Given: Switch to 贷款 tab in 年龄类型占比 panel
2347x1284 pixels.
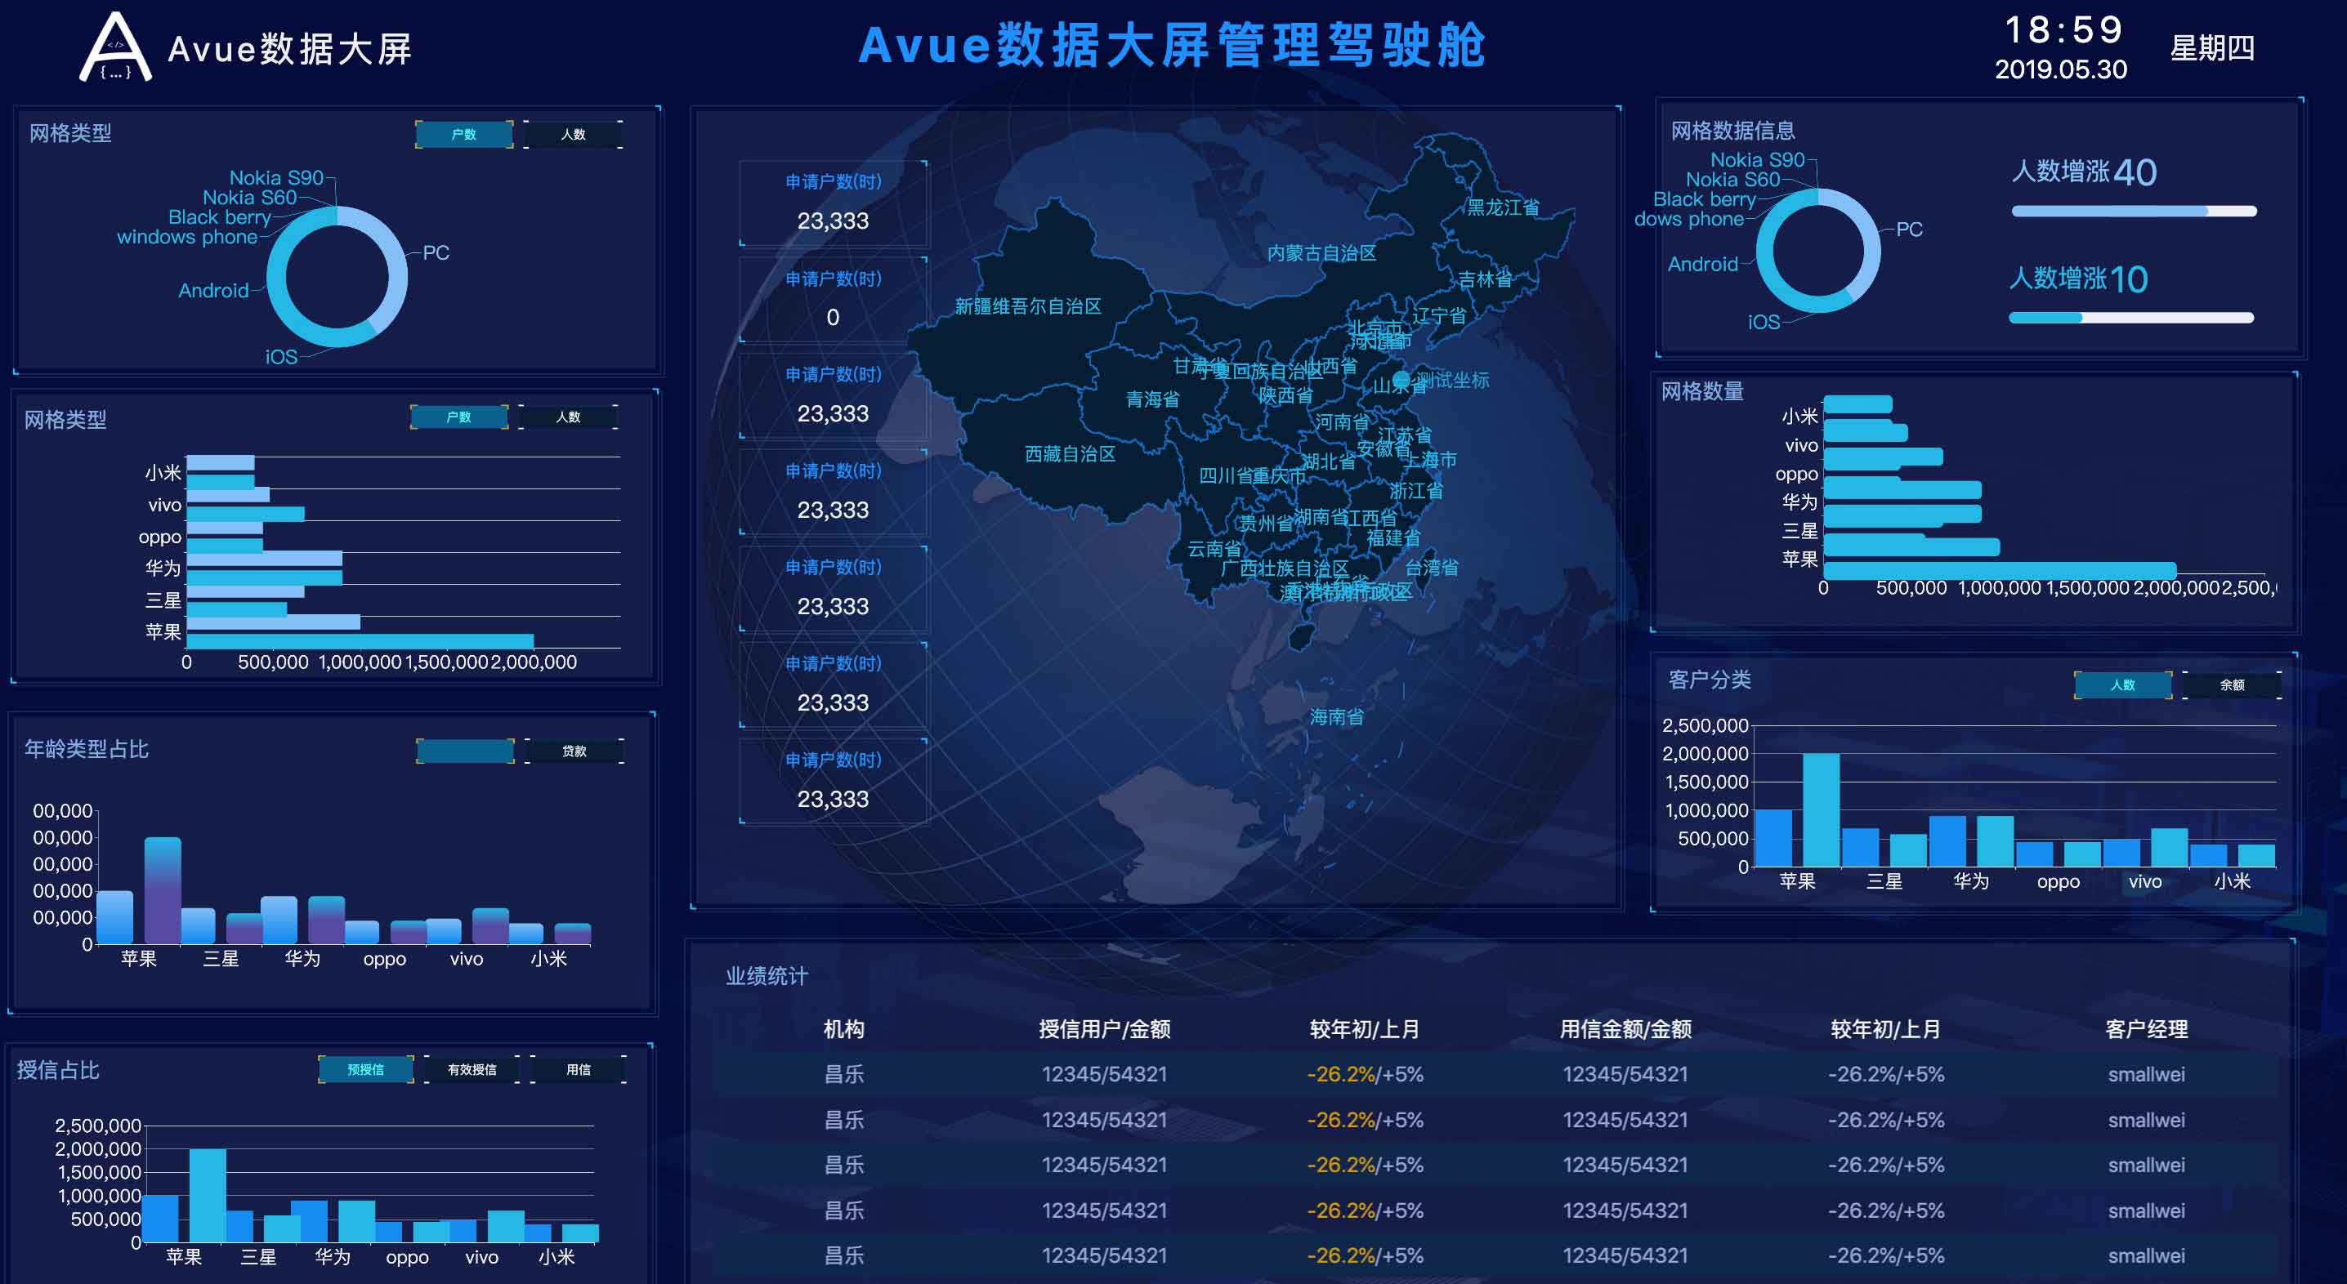Looking at the screenshot, I should click(x=574, y=751).
